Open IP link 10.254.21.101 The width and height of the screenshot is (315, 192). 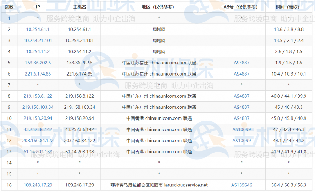click(x=38, y=40)
